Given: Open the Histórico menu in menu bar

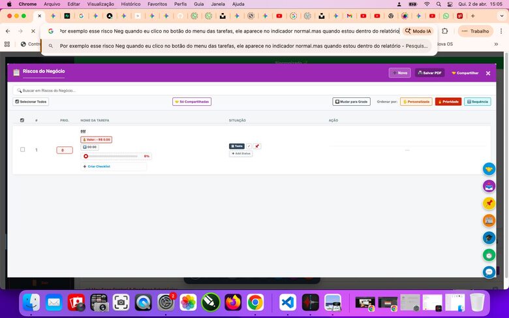Looking at the screenshot, I should [x=131, y=4].
